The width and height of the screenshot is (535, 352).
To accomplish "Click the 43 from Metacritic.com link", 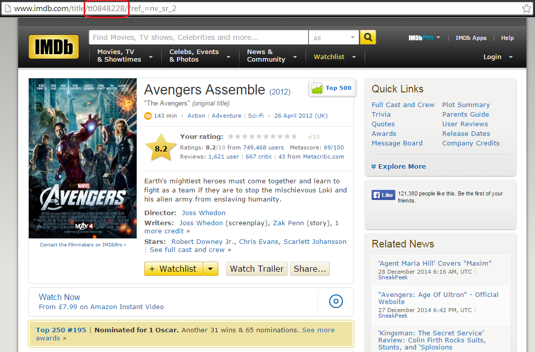I will click(x=311, y=157).
